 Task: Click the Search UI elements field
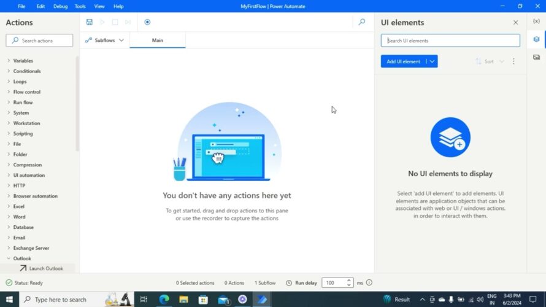pos(450,41)
